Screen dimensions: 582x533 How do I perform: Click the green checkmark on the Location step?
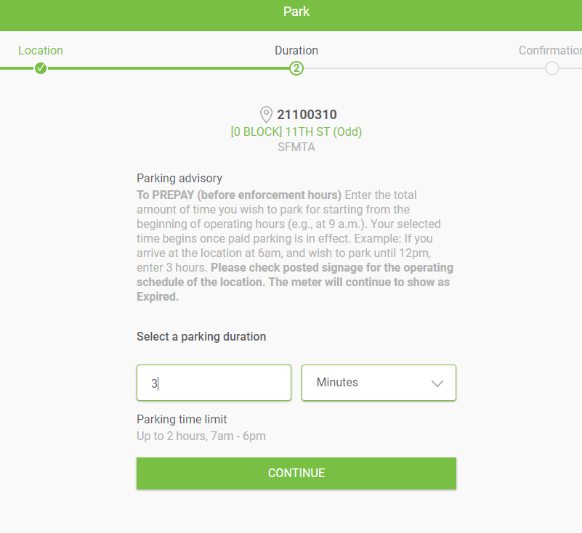click(x=41, y=68)
